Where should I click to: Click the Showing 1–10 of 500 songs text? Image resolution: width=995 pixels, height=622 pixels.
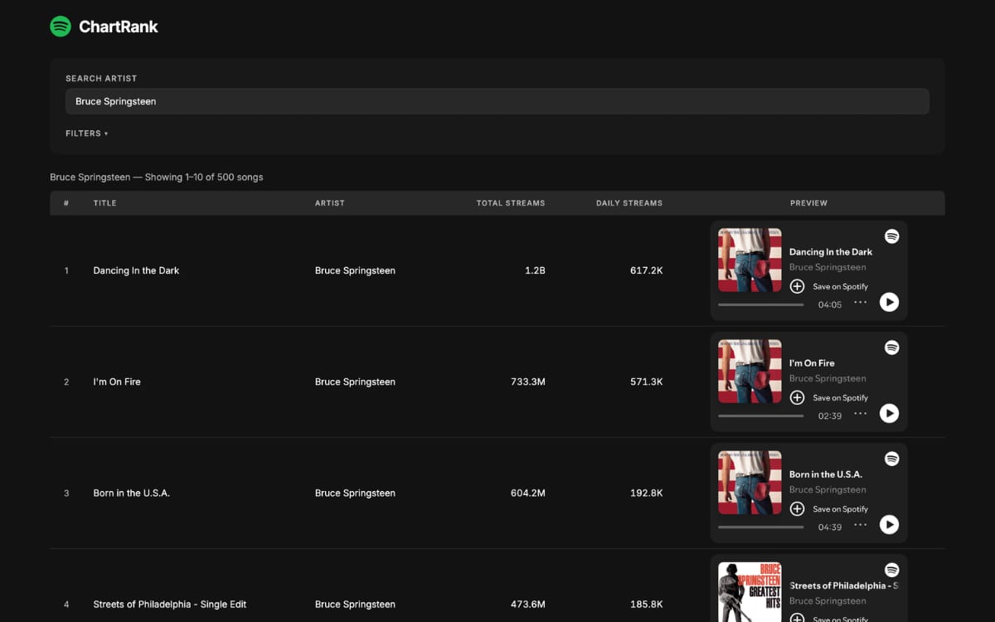tap(204, 177)
